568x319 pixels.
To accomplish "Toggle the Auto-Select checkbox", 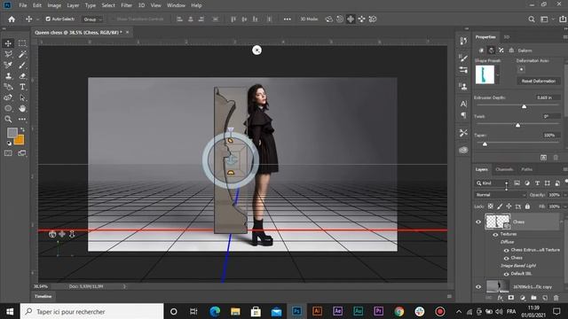I will pyautogui.click(x=48, y=19).
